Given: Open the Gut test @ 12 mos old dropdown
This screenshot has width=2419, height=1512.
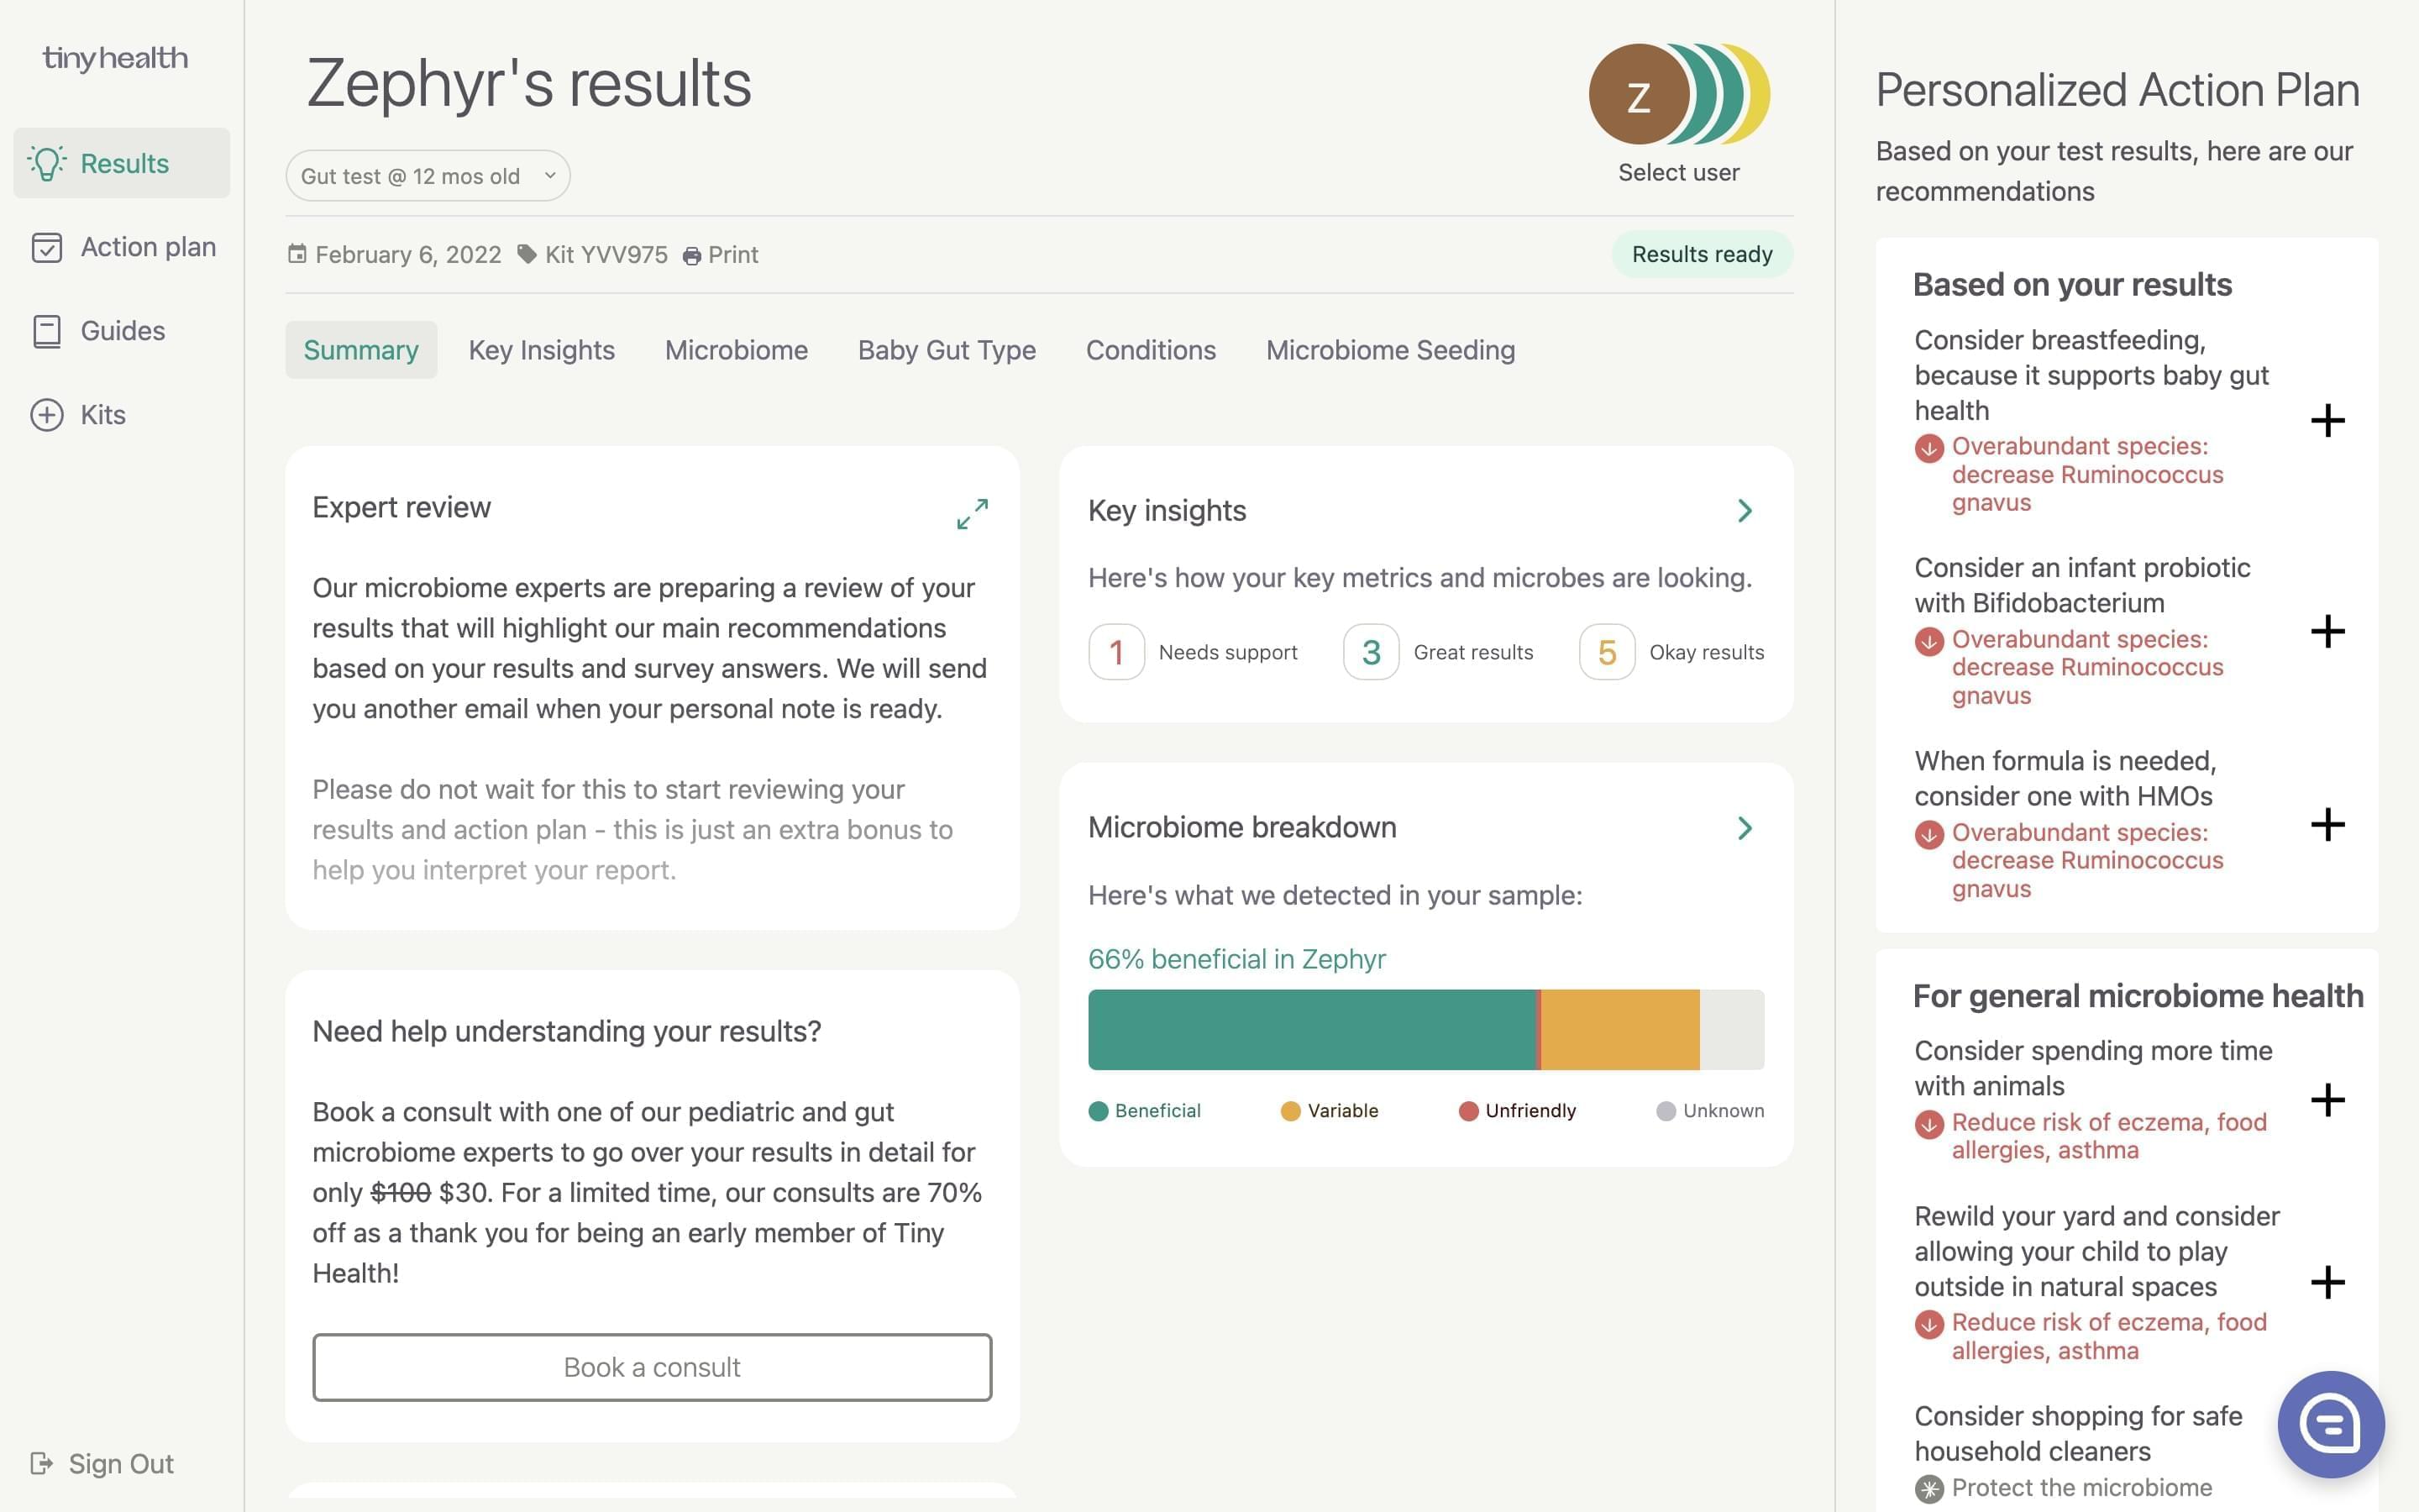Looking at the screenshot, I should click(428, 175).
